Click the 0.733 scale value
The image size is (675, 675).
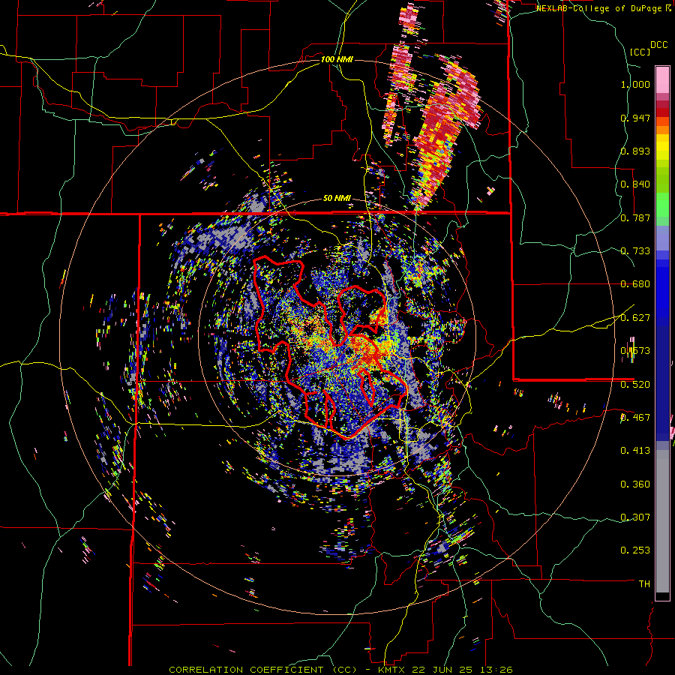click(635, 251)
